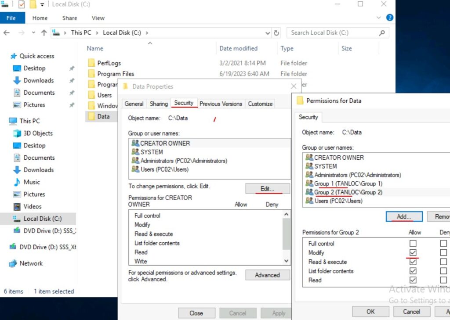Click the up-arrow to go to parent folder
The image size is (450, 320).
click(44, 32)
